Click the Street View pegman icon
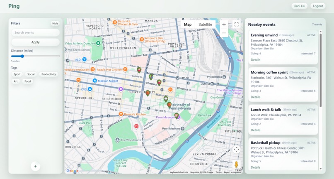This screenshot has height=179, width=334. coord(237,164)
